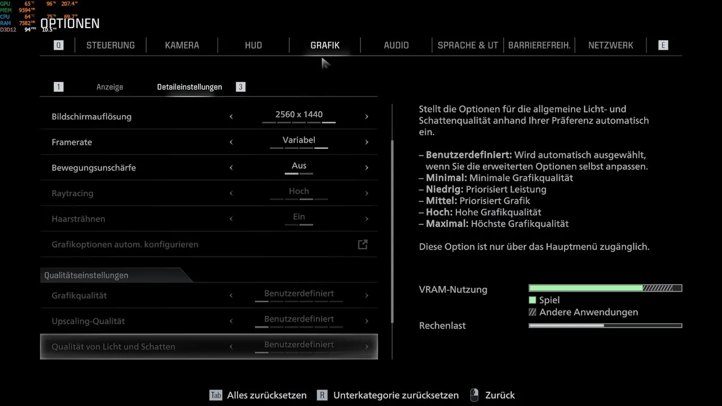722x406 pixels.
Task: Select the GRAFIK tab
Action: (x=325, y=45)
